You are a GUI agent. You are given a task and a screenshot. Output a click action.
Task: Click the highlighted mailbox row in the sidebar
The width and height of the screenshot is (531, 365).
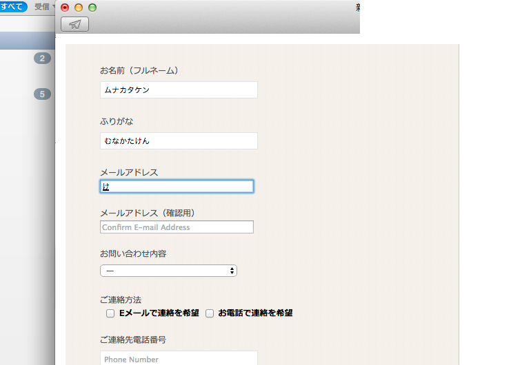click(x=28, y=40)
